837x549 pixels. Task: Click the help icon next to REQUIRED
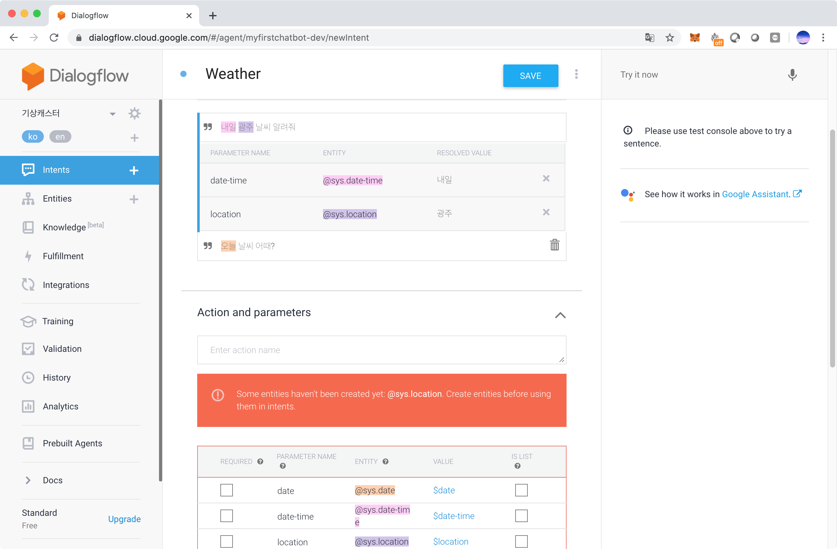coord(260,461)
